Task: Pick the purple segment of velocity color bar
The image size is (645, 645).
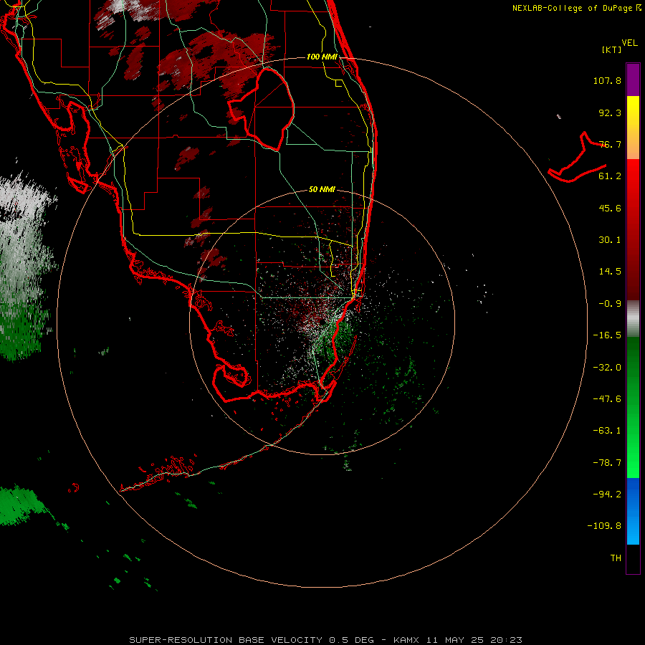Action: [633, 80]
